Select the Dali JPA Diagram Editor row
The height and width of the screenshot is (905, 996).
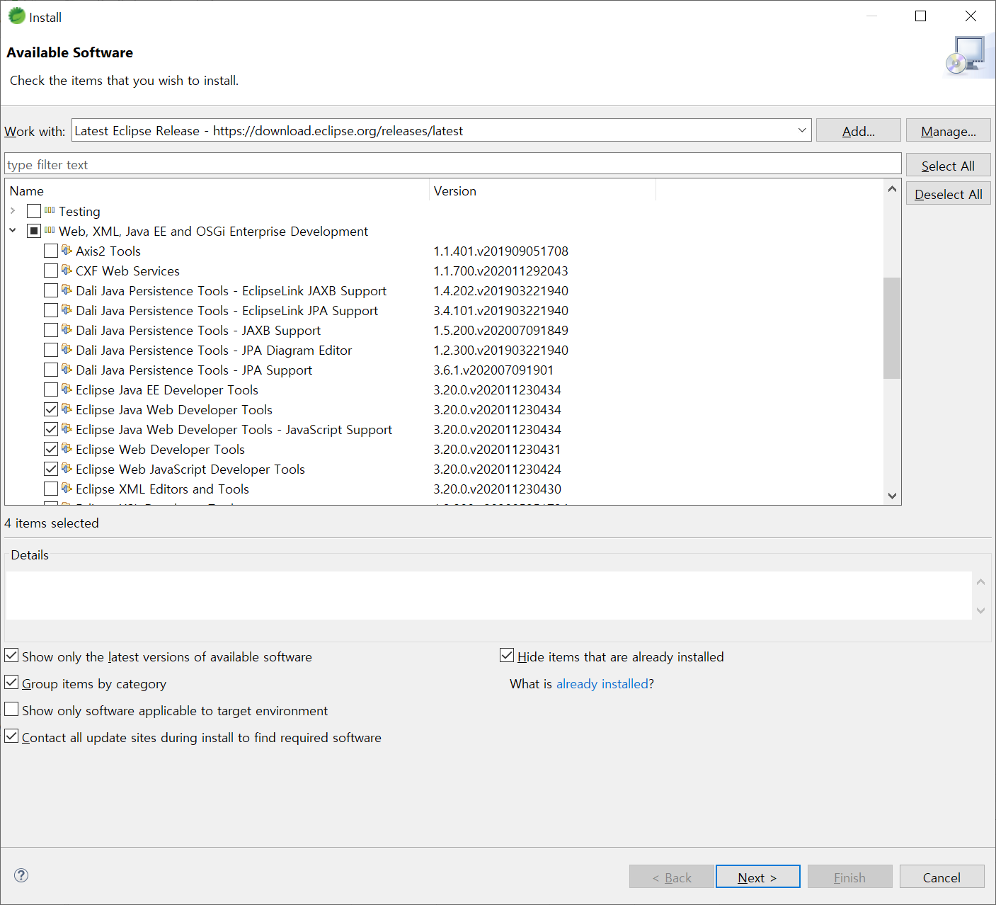point(214,351)
